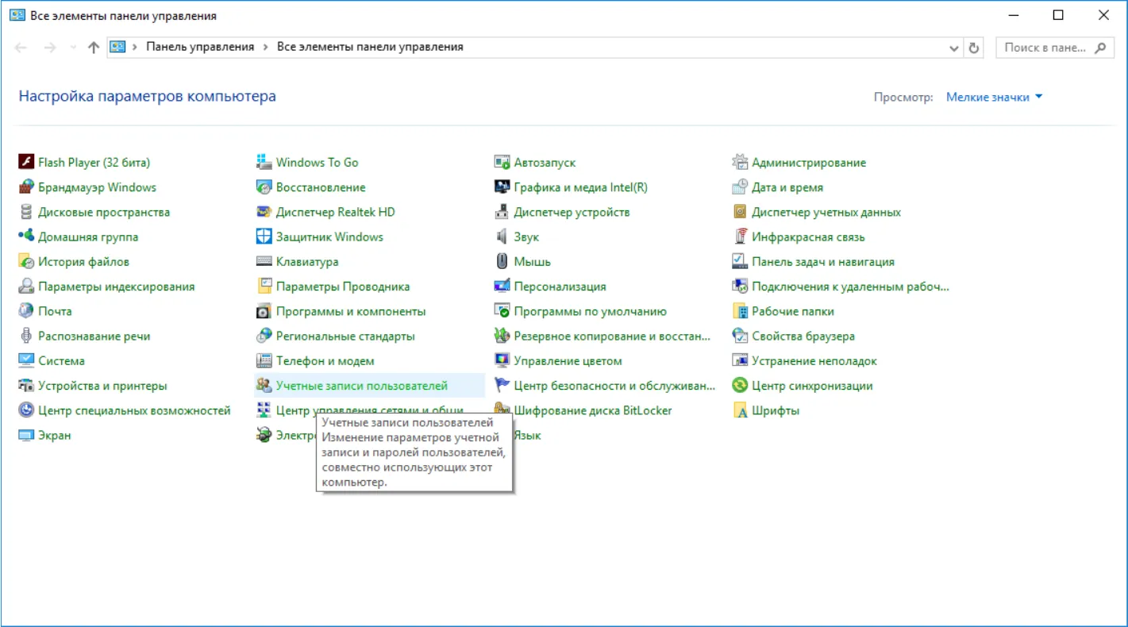This screenshot has width=1128, height=627.
Task: Click the Брандмауэр Windows icon
Action: [26, 187]
